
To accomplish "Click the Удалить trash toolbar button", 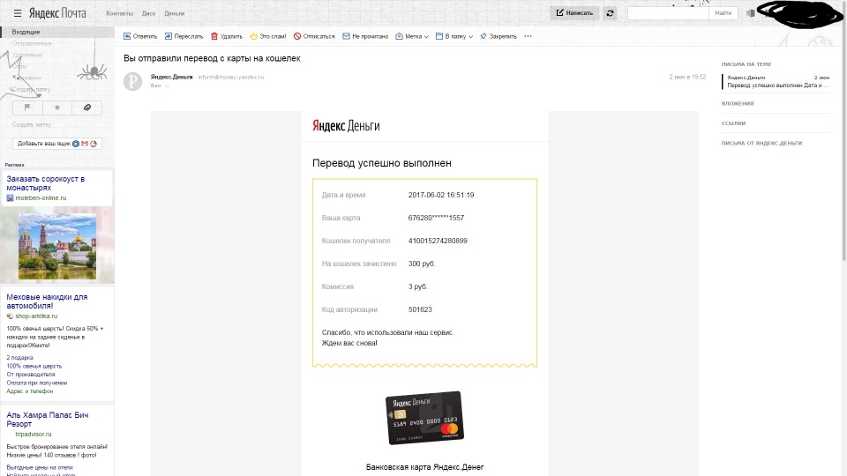I will [227, 36].
